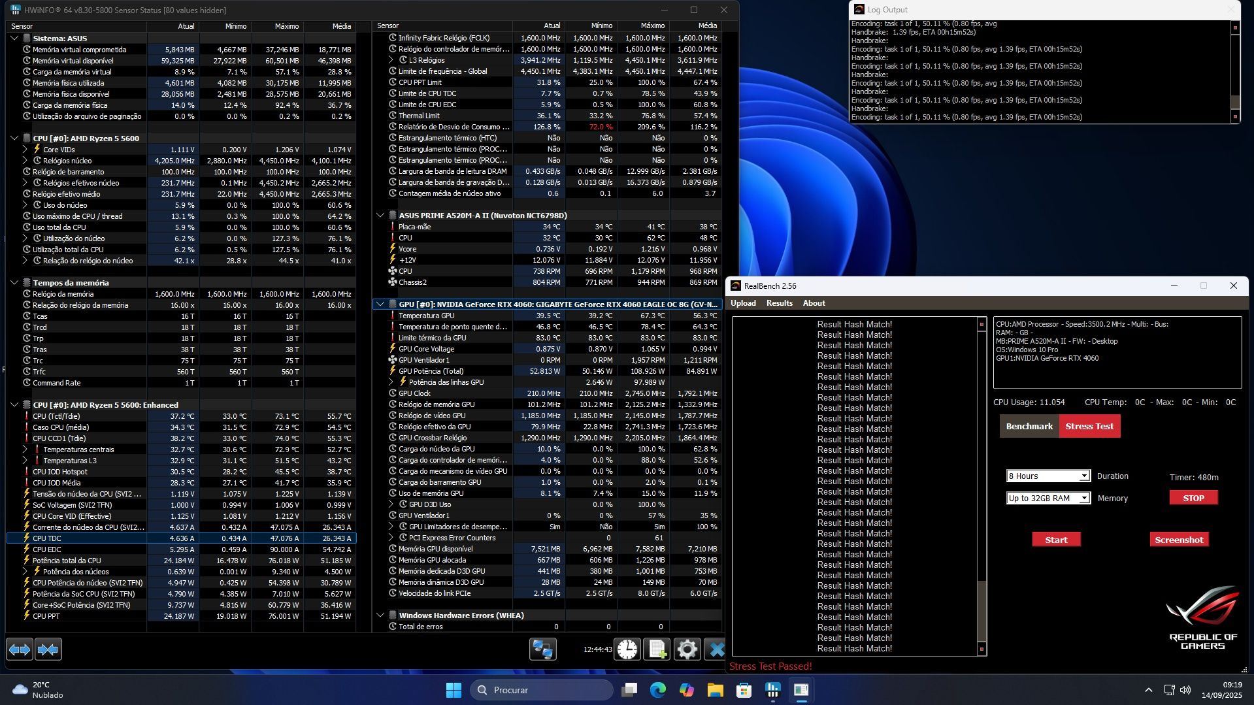Image resolution: width=1254 pixels, height=705 pixels.
Task: Expand the PCI Express Error Counters row
Action: [391, 538]
